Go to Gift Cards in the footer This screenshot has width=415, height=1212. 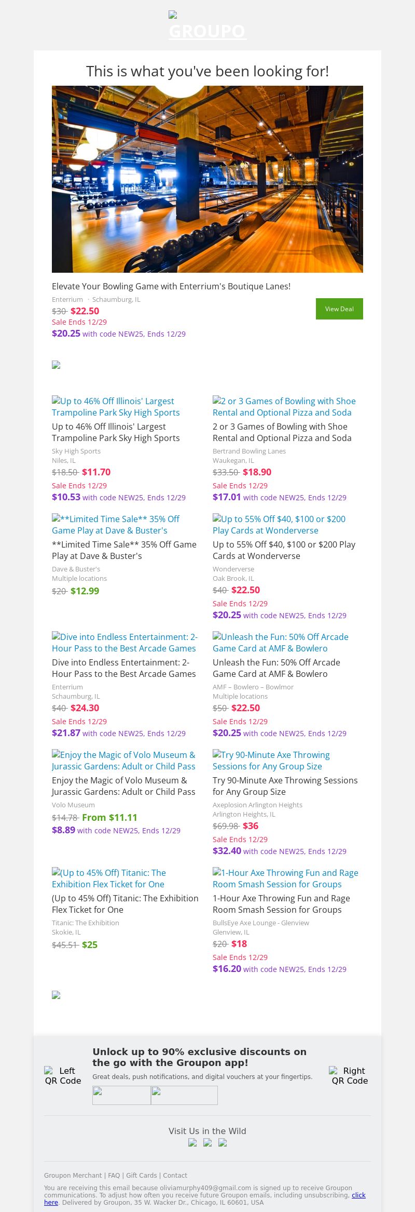pyautogui.click(x=141, y=1176)
